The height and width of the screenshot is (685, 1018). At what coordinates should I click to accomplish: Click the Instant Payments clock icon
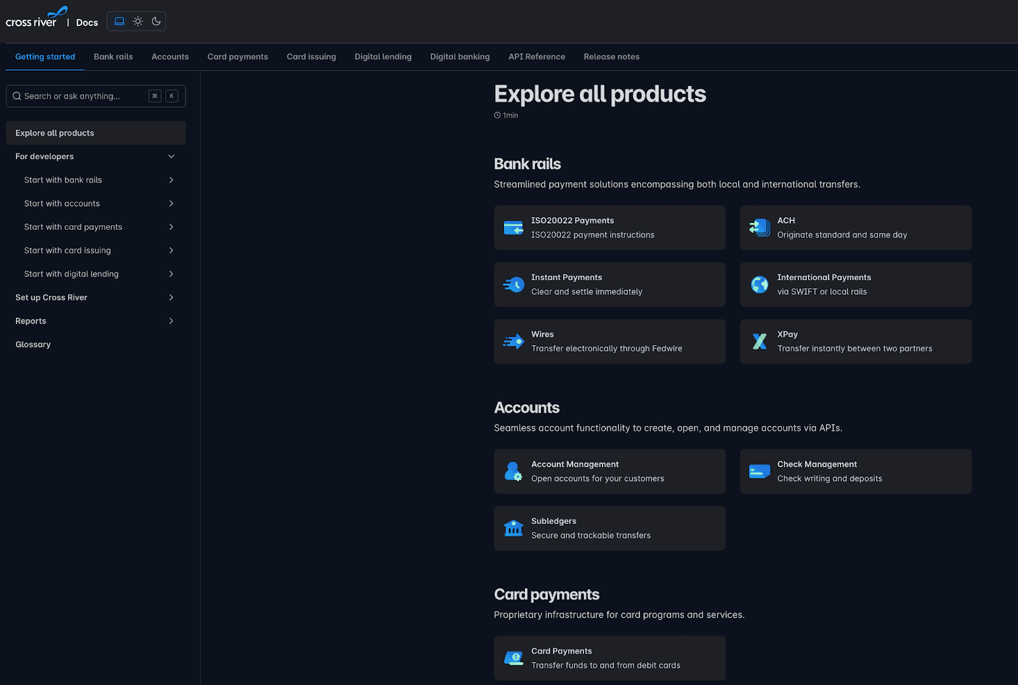[x=513, y=285]
